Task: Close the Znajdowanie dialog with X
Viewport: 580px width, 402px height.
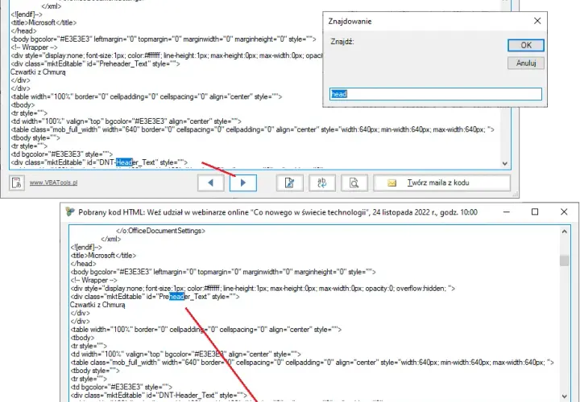Action: click(x=537, y=21)
